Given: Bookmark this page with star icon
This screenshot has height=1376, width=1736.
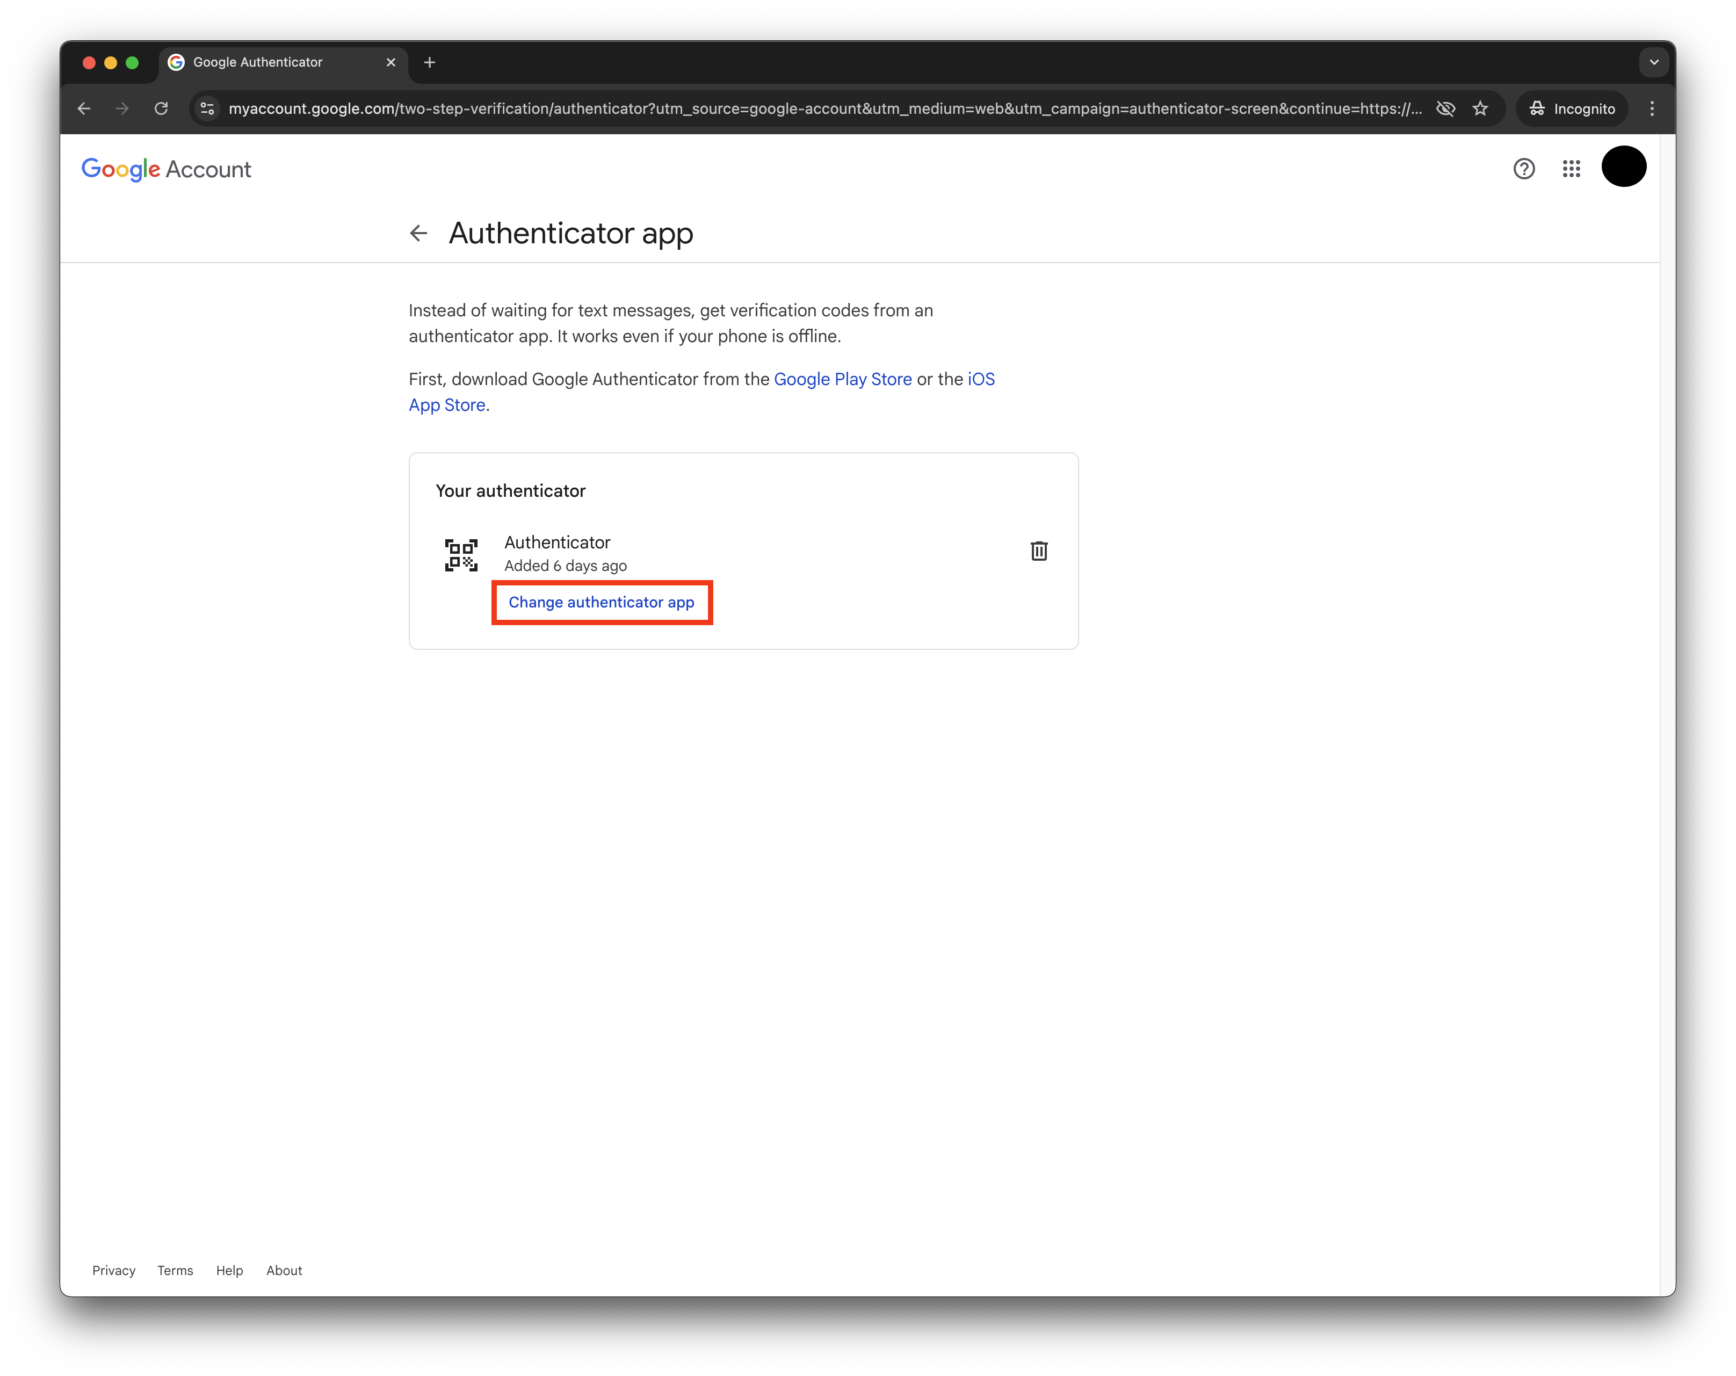Looking at the screenshot, I should (1480, 108).
